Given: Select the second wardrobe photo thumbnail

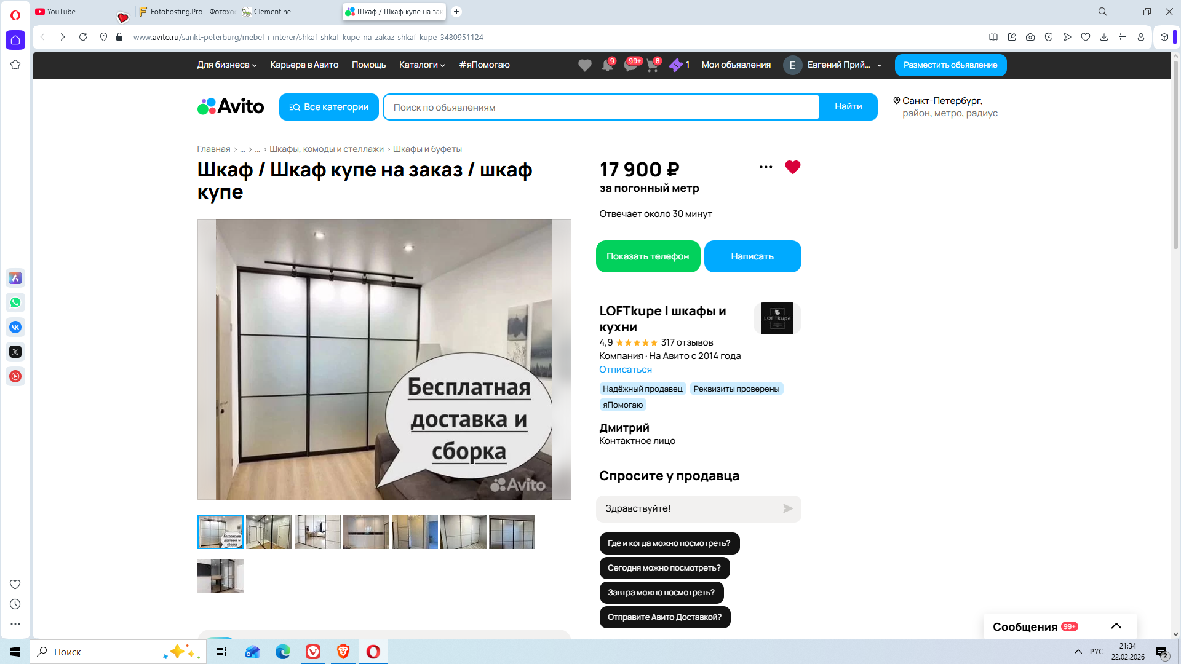Looking at the screenshot, I should click(x=269, y=532).
